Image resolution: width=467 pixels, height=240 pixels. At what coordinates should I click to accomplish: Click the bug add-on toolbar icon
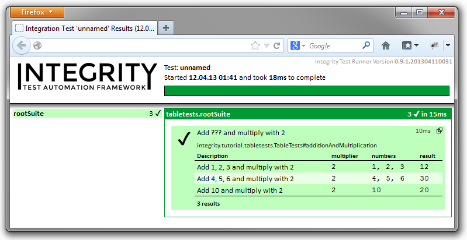(x=434, y=45)
